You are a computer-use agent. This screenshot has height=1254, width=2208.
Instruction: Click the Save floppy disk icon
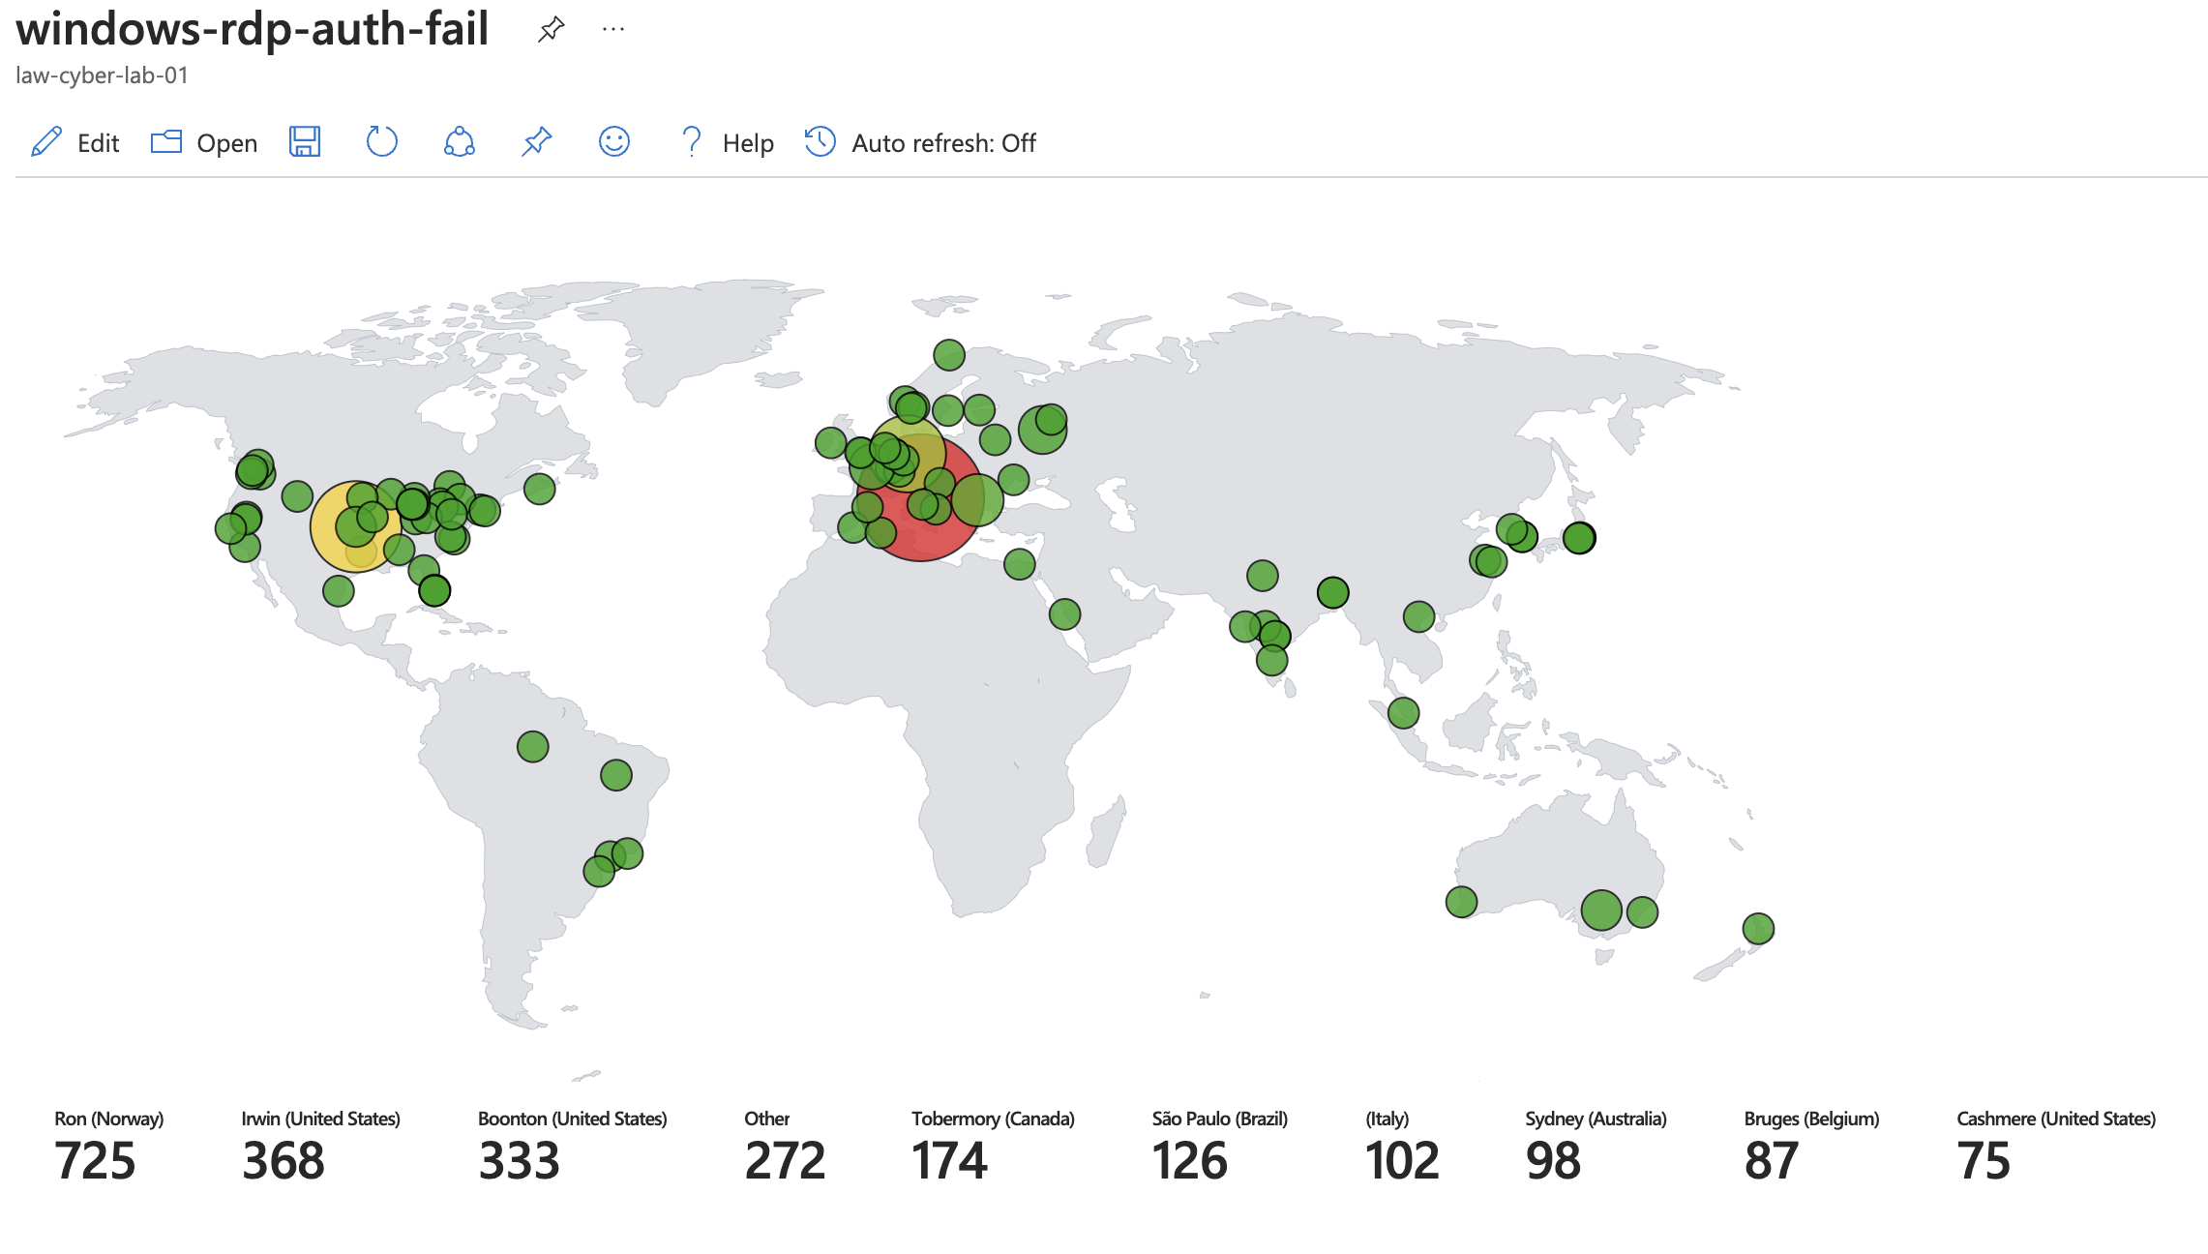click(305, 142)
